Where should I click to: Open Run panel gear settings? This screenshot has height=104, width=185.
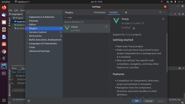click(180, 68)
